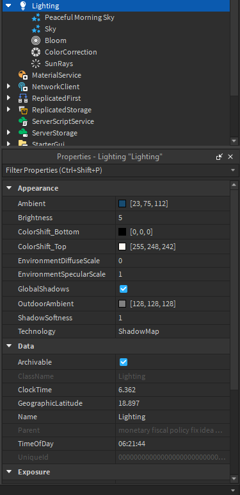Screen dimensions: 240x495
Task: Select MaterialService in Explorer
Action: (56, 75)
